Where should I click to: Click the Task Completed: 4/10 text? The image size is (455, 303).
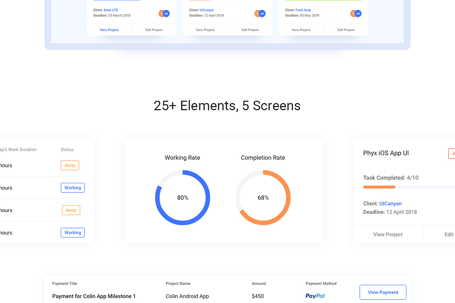tap(391, 178)
